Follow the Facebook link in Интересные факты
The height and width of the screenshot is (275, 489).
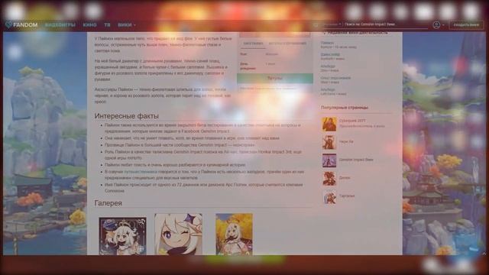click(190, 131)
